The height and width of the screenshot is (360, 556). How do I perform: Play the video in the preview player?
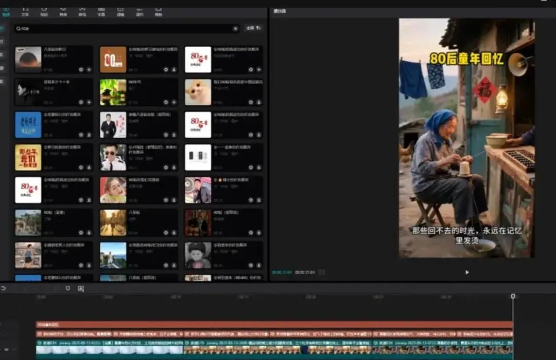click(467, 272)
